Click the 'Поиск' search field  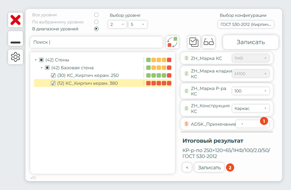pyautogui.click(x=96, y=42)
